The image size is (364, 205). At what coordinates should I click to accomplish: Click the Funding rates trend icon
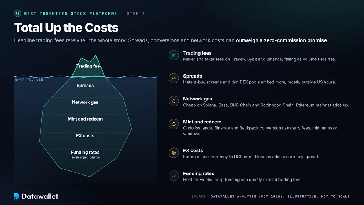point(174,176)
